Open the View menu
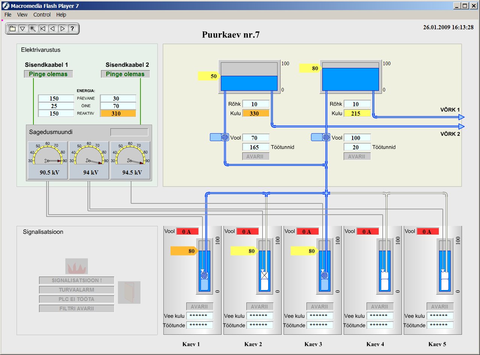Viewport: 480px width, 355px height. (22, 15)
